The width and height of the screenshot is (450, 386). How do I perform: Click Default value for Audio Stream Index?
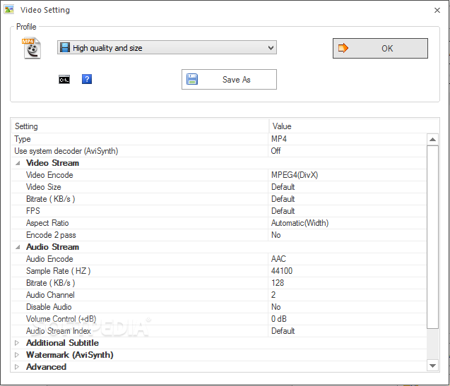(x=283, y=331)
